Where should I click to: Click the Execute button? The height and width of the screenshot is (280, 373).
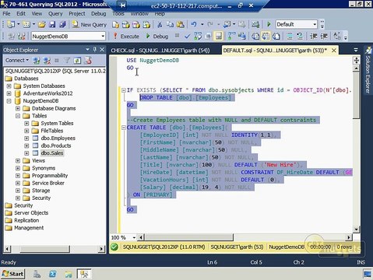point(126,37)
